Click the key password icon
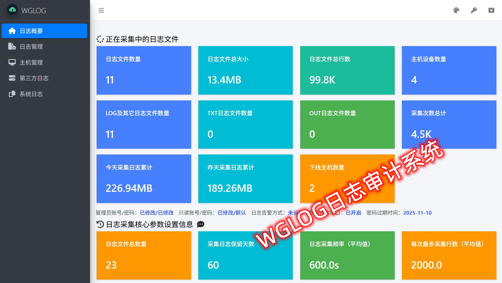 pyautogui.click(x=474, y=10)
